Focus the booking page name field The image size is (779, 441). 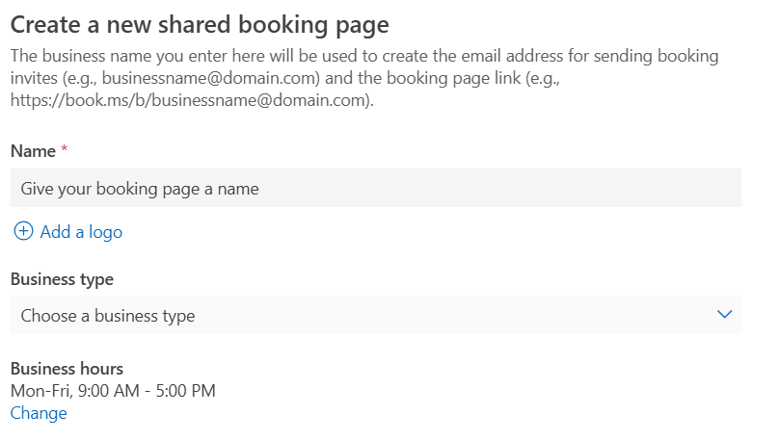click(x=376, y=188)
